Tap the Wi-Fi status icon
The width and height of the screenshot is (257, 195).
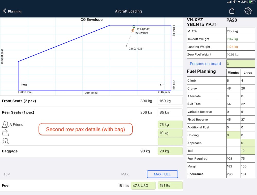tap(235, 2)
